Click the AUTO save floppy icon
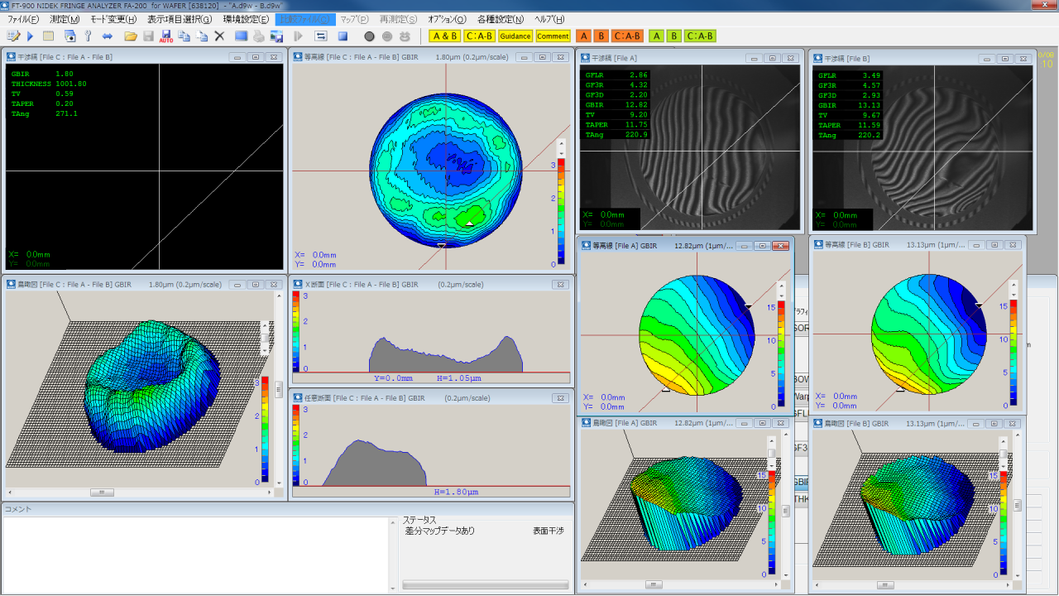This screenshot has height=596, width=1059. click(x=166, y=36)
